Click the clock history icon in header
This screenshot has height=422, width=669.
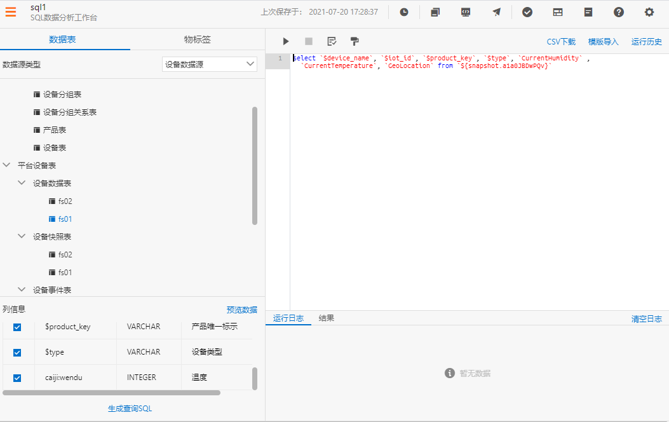tap(404, 12)
